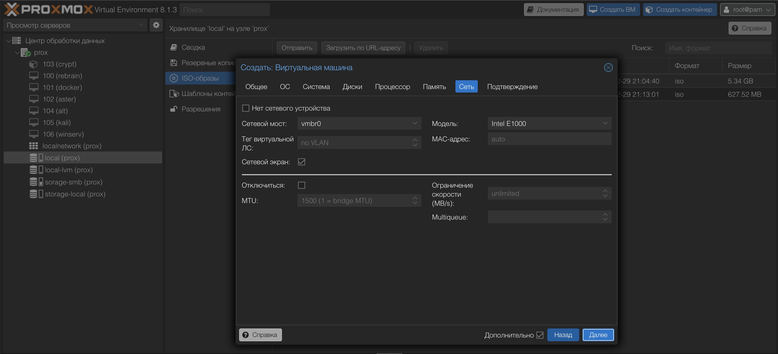Click the gear settings icon beside server view

pos(156,25)
